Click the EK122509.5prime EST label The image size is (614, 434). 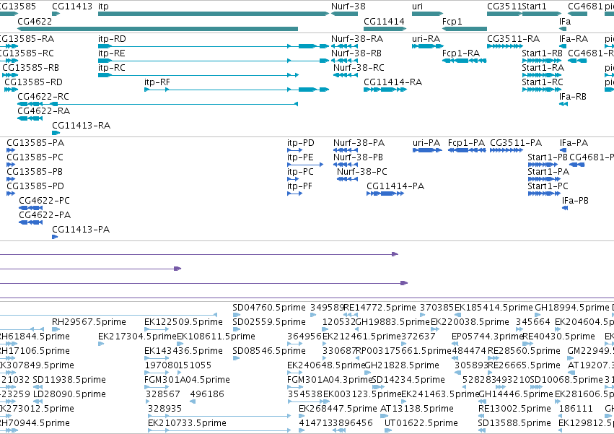(x=184, y=322)
